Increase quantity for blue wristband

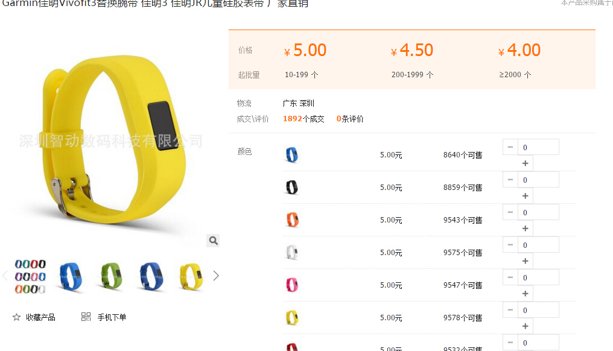click(526, 163)
